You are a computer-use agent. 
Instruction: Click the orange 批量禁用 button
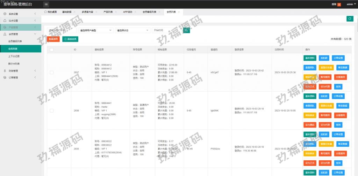pos(53,39)
